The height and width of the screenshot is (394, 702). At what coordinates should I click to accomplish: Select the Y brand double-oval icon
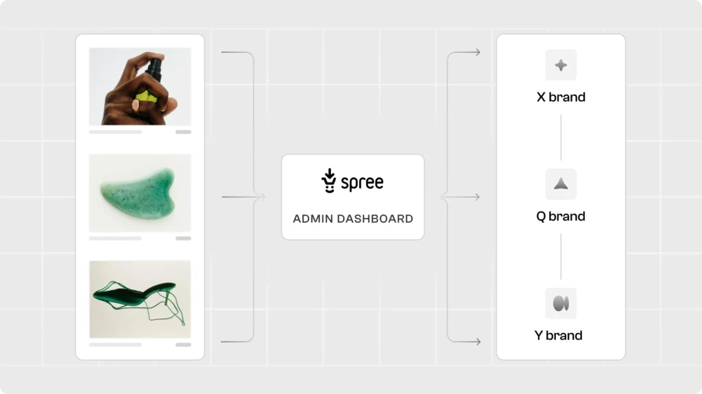[561, 303]
